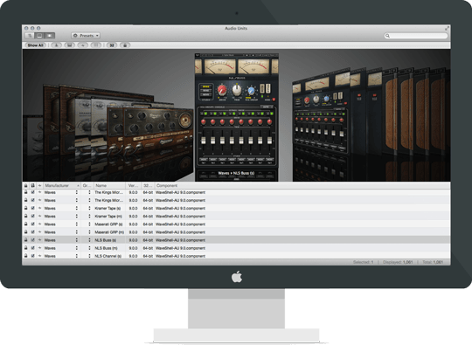This screenshot has width=472, height=345.
Task: Sort by the Name column header
Action: click(110, 185)
